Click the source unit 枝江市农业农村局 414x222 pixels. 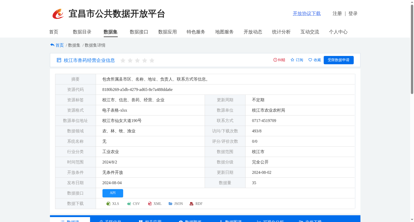[x=269, y=110]
